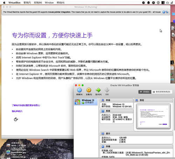Open the Window menu

[49, 2]
